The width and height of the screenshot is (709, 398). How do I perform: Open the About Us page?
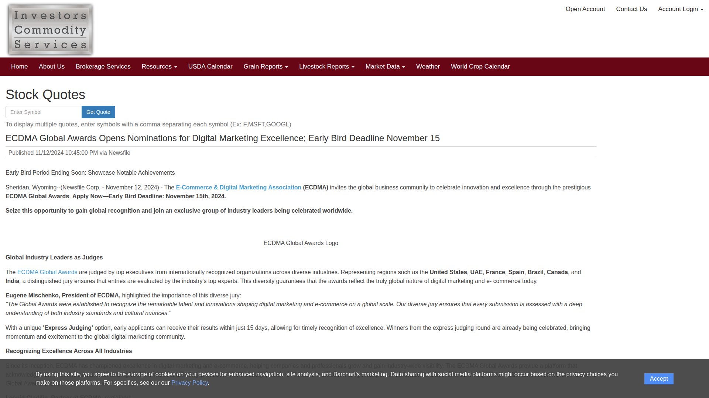click(52, 67)
